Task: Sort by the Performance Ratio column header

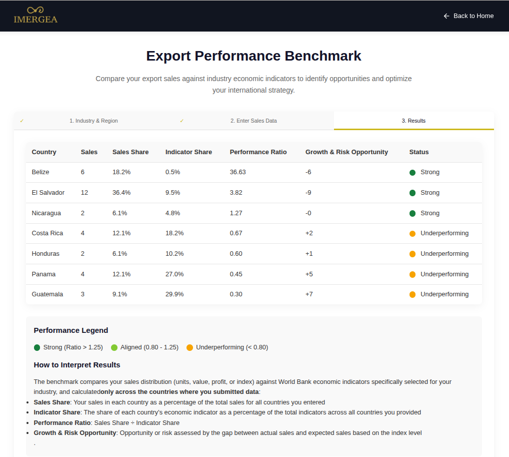Action: pos(259,152)
